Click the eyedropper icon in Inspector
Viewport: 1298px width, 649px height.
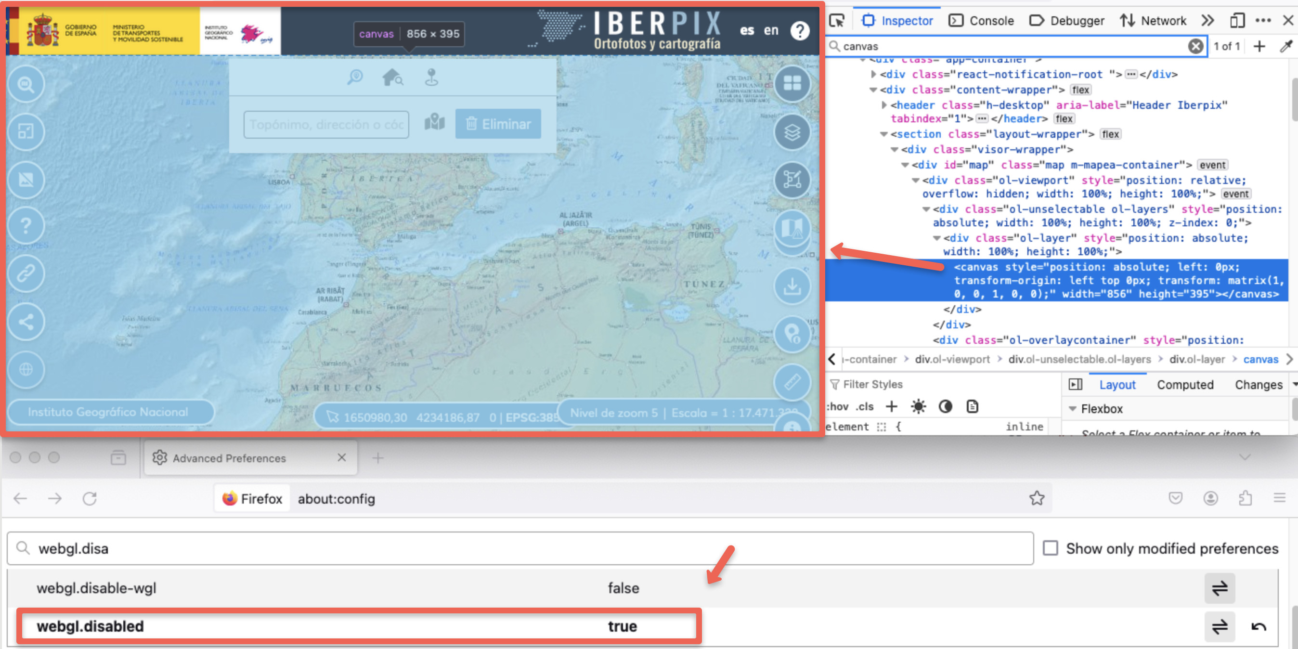pyautogui.click(x=1285, y=46)
